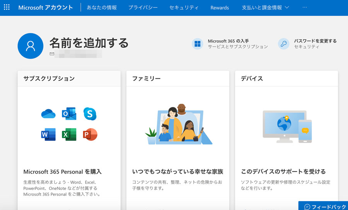Click the email envelope icon under name
The image size is (348, 210).
(x=52, y=54)
